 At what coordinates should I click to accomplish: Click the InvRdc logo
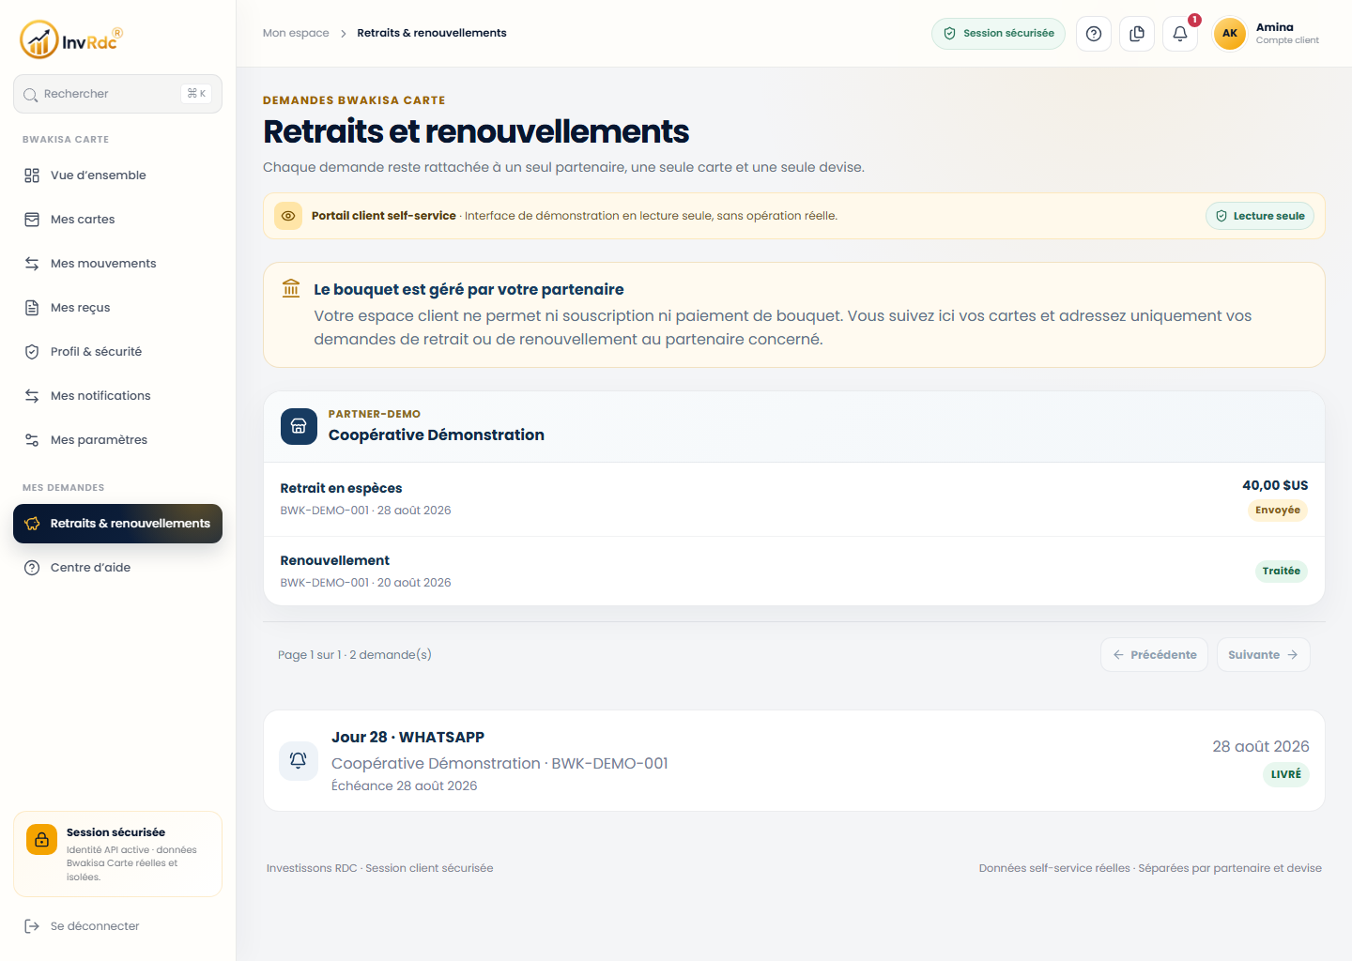coord(71,39)
